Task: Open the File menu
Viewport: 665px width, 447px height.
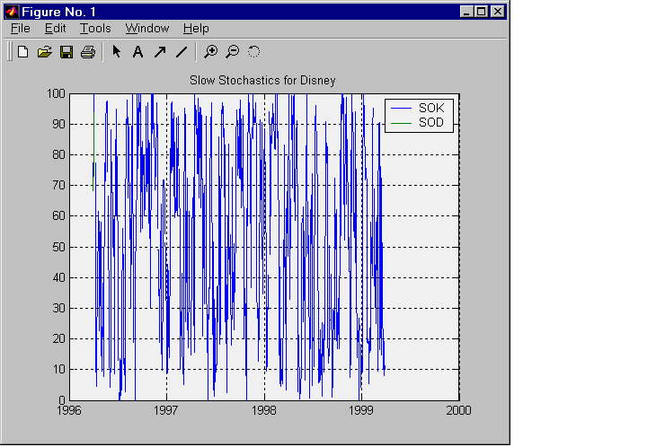Action: coord(21,29)
